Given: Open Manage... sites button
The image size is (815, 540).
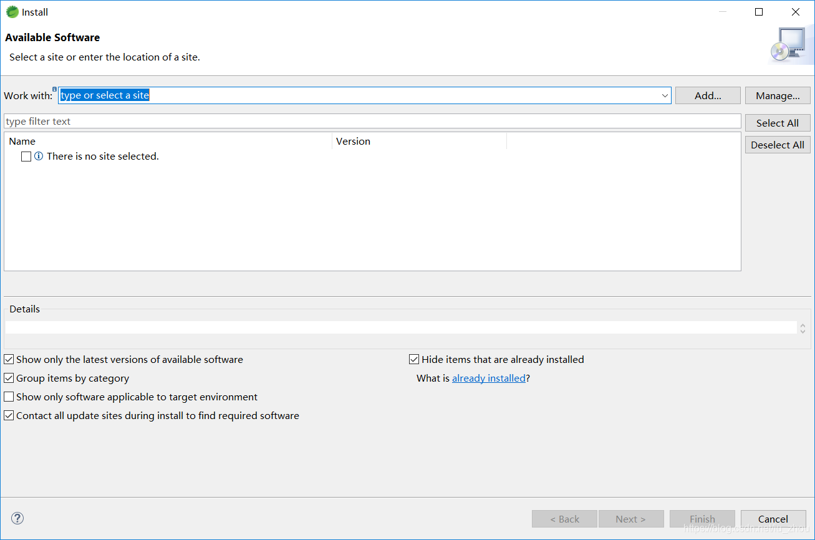Looking at the screenshot, I should pos(778,95).
